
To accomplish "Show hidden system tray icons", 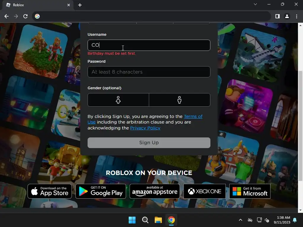I will (x=241, y=220).
